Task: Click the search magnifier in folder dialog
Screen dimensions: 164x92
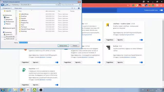Action: coord(80,5)
